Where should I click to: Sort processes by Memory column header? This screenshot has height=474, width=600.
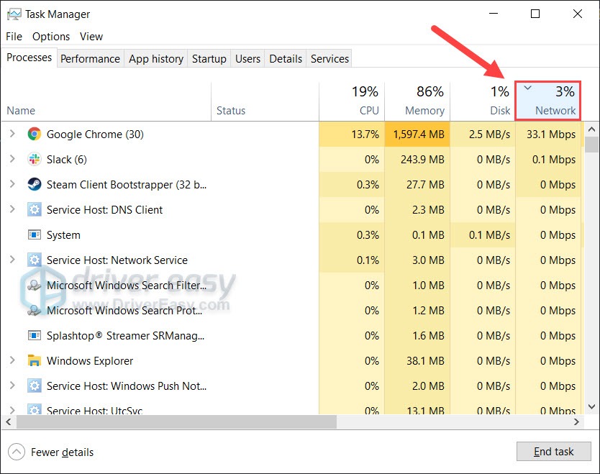[417, 101]
